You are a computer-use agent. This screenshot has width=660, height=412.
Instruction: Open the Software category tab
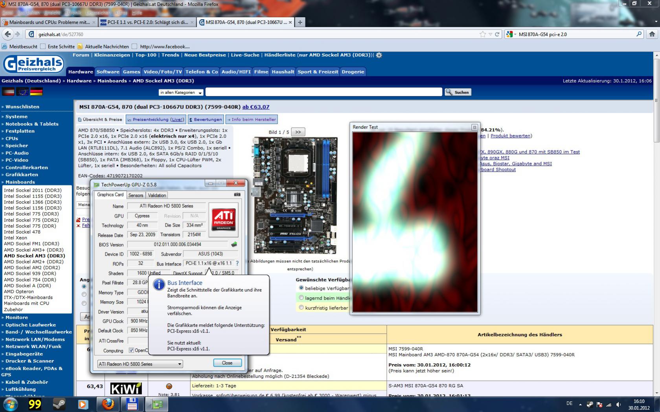(108, 72)
